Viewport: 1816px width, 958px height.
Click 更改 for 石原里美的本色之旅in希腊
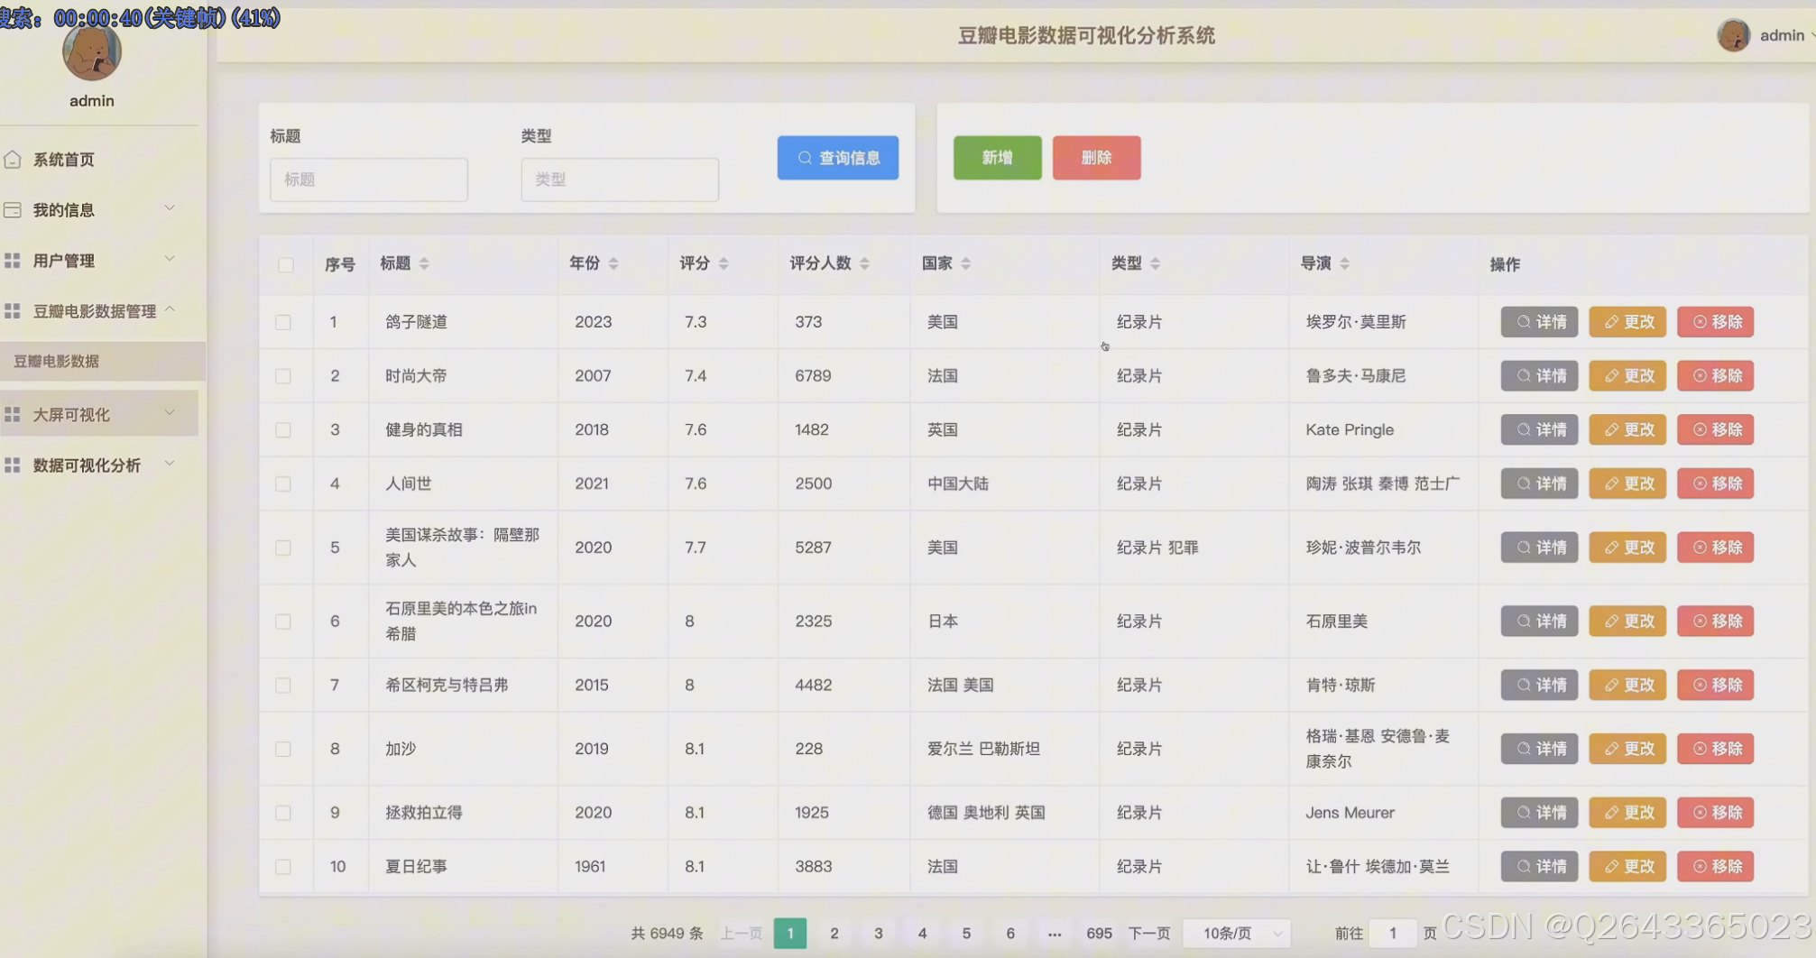pos(1628,622)
